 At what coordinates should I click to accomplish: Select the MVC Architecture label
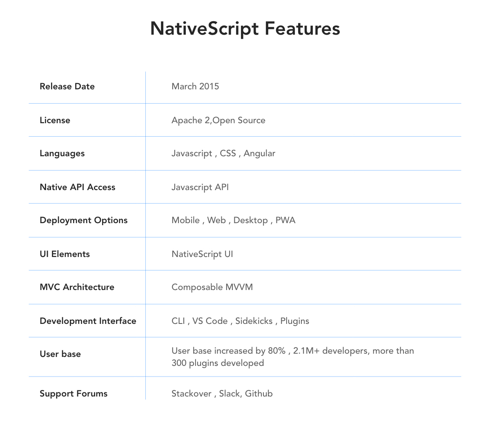77,287
